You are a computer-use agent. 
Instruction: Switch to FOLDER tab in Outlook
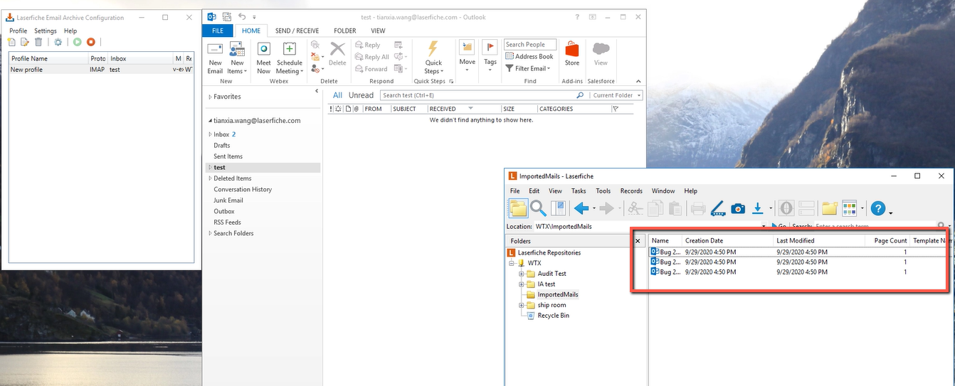click(x=345, y=31)
